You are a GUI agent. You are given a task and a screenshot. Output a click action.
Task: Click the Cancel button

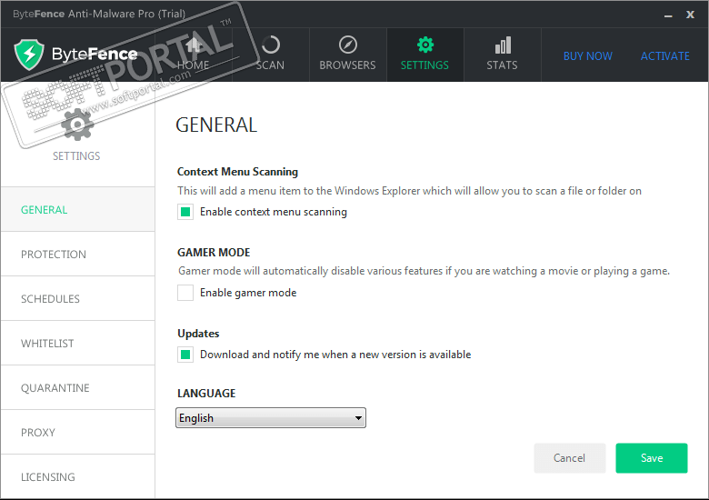pos(569,458)
